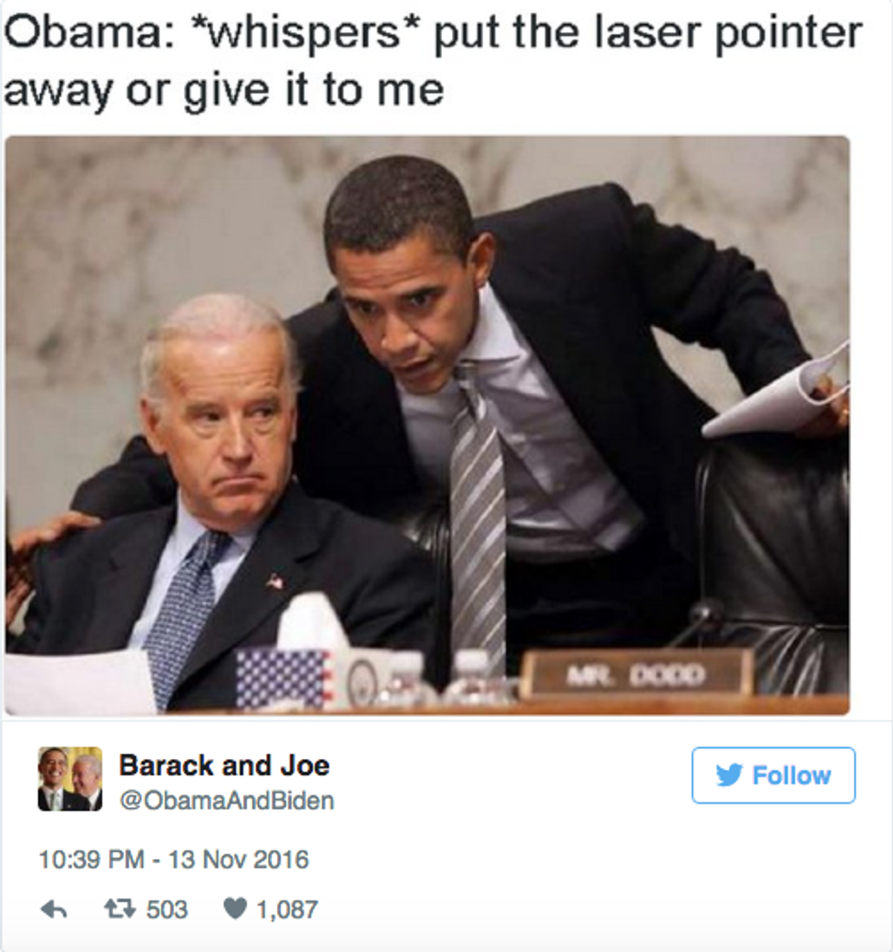View the 1,087 likes count
Screen dimensions: 893x952
point(287,909)
